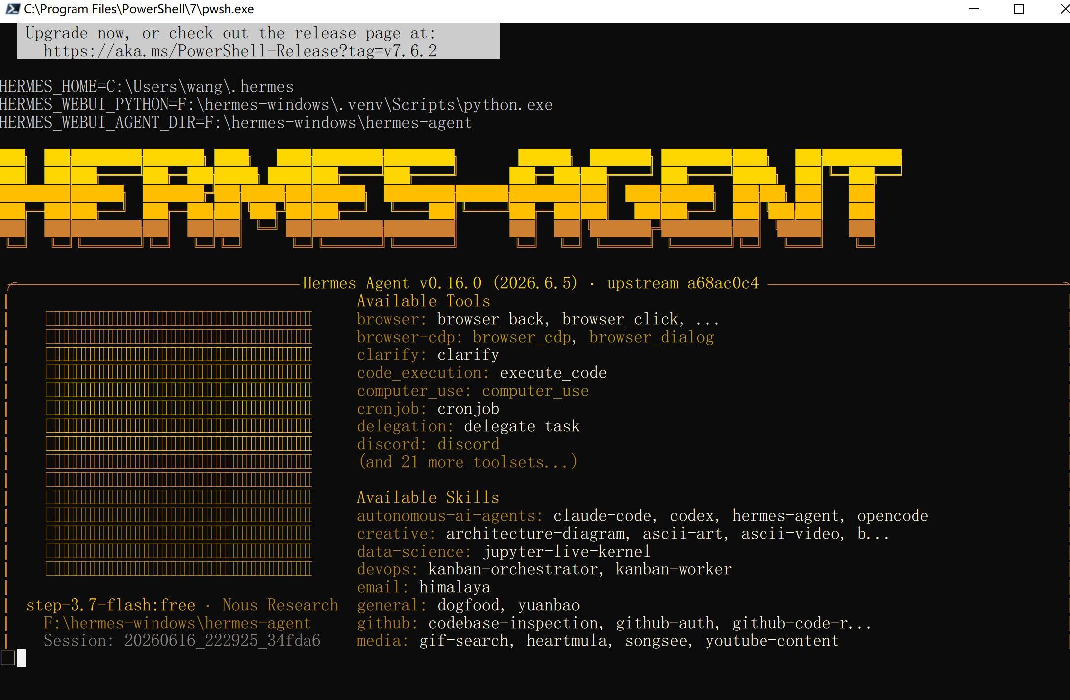Click the 'discord:' toolset label
Screen dimensions: 1070x700
click(x=391, y=444)
